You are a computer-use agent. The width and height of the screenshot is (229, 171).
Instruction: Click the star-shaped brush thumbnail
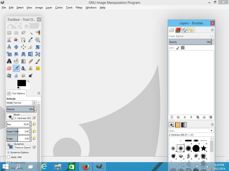(204, 149)
